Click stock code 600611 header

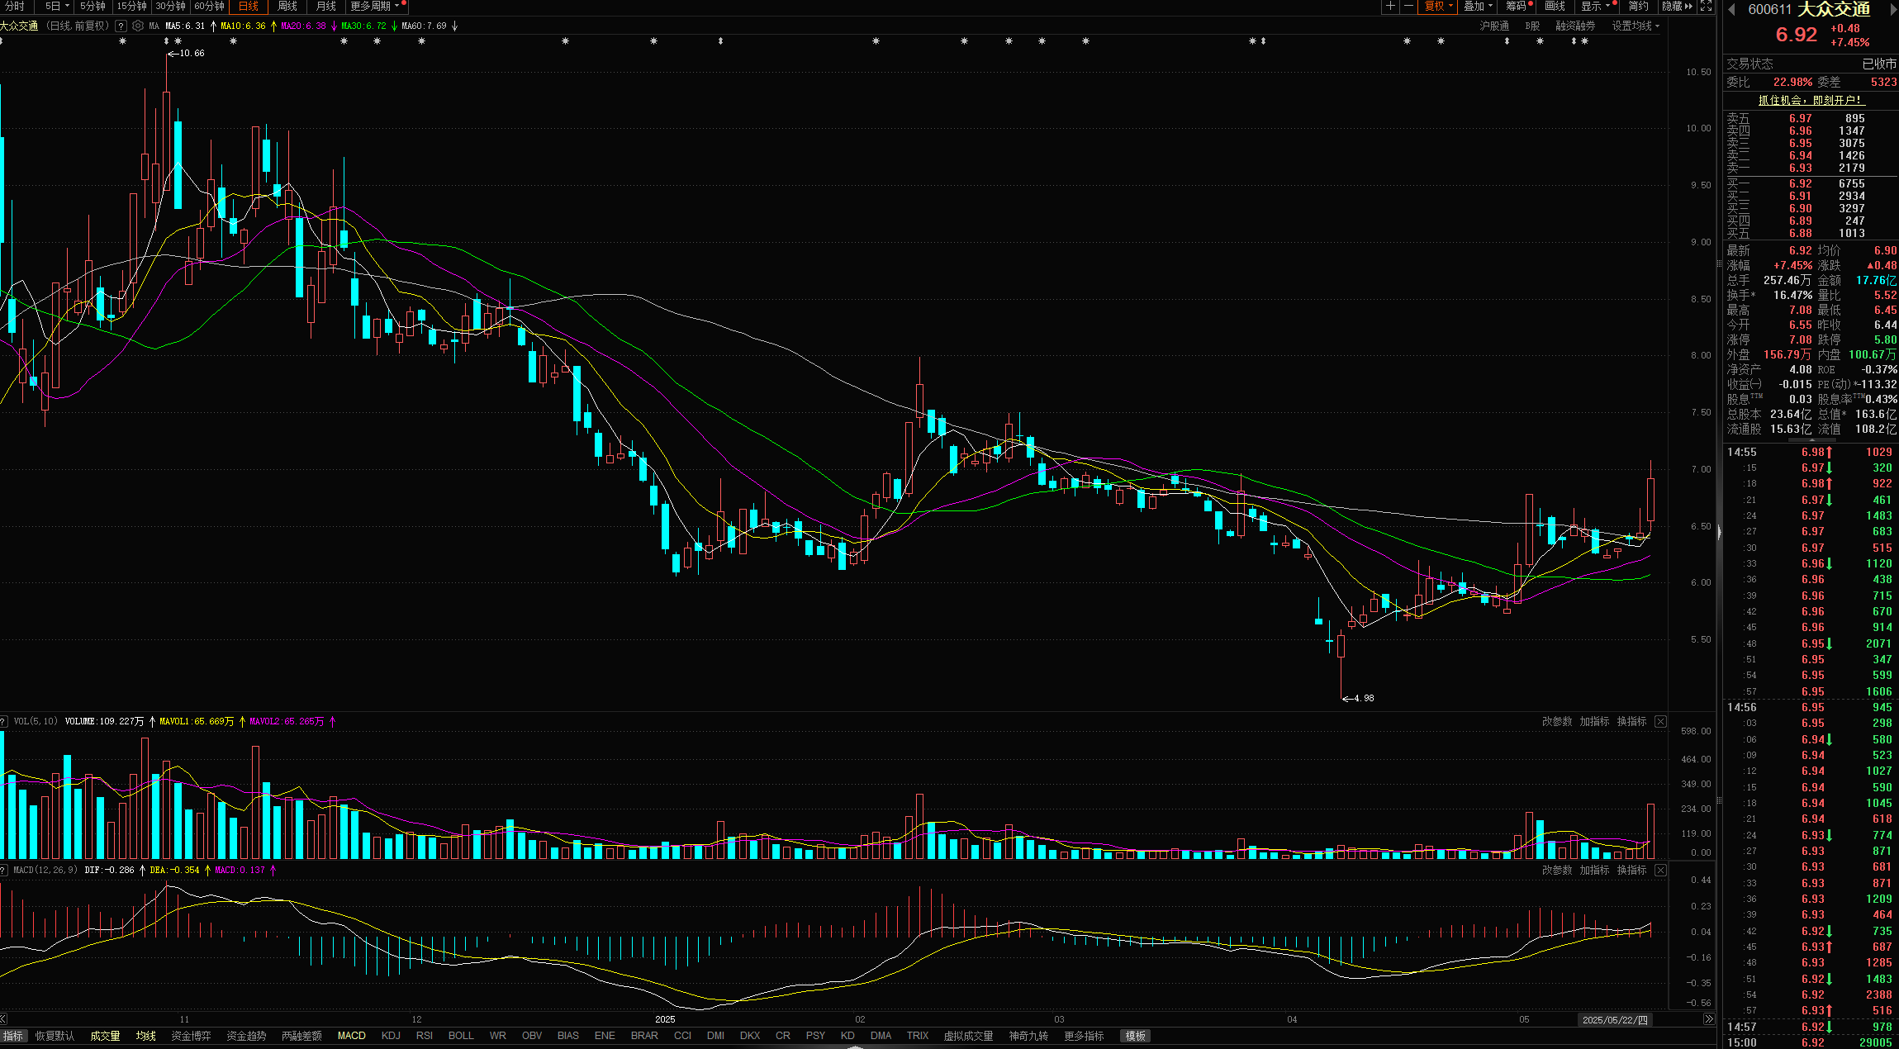point(1769,10)
